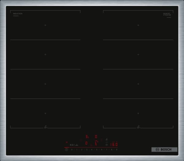Tap the pan symbol below the left flex zone
The height and width of the screenshot is (161, 184).
46,127
